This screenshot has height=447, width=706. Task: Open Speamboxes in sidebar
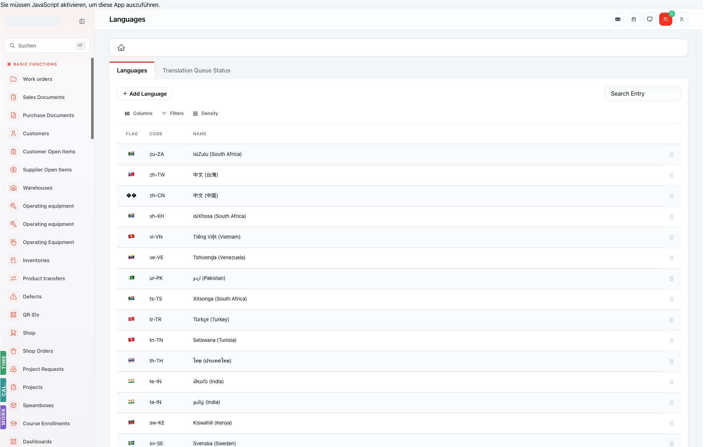[x=47, y=405]
